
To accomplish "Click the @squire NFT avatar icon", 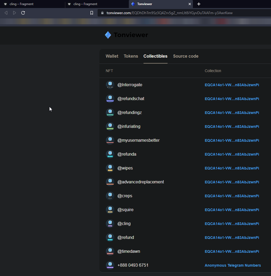I will pos(110,210).
